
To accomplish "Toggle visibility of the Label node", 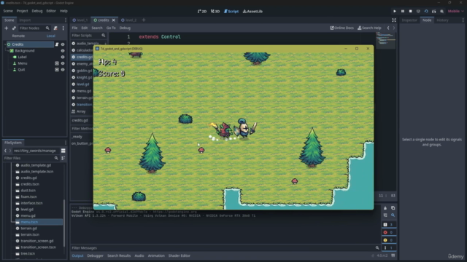I will coord(63,57).
